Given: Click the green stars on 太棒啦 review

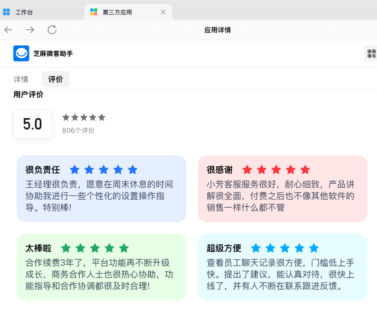Looking at the screenshot, I should click(x=95, y=248).
